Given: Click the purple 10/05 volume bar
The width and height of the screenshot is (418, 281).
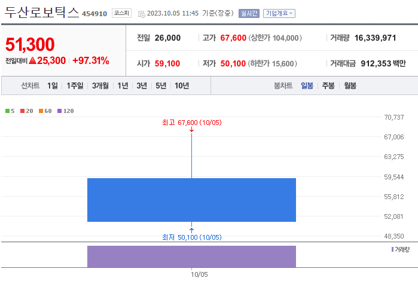Looking at the screenshot, I should [192, 256].
